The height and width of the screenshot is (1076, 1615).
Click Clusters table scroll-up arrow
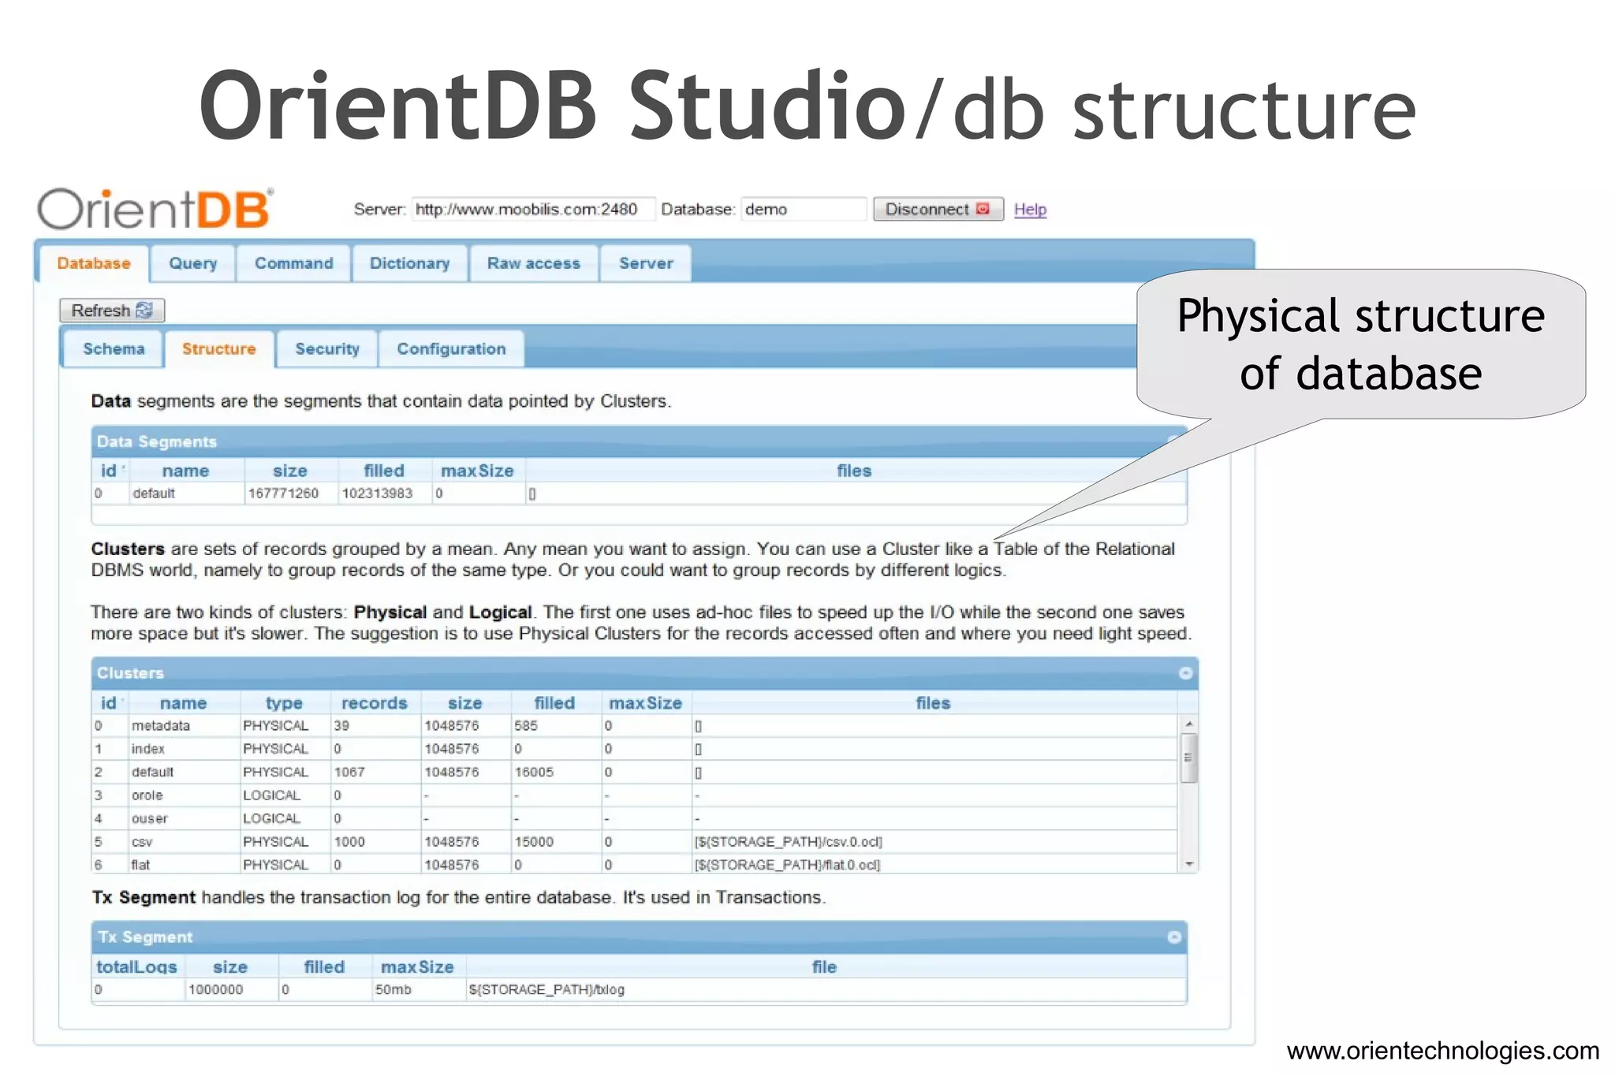click(1189, 724)
